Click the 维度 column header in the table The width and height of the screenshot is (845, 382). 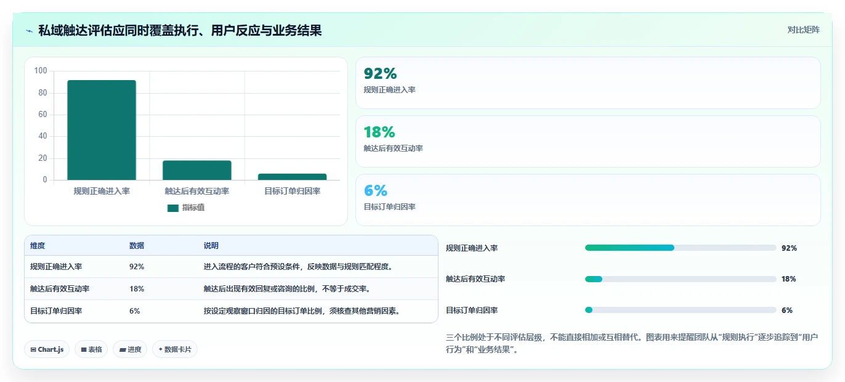click(38, 246)
